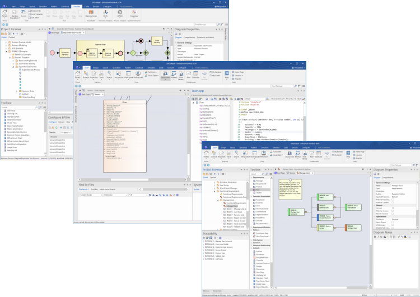Open Libraries dropdown in Train.cpp window
The image size is (420, 297).
tap(237, 76)
